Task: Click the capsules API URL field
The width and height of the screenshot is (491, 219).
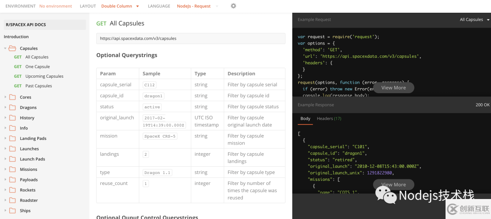Action: [190, 39]
